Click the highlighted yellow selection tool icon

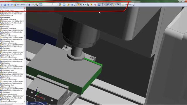click(78, 5)
